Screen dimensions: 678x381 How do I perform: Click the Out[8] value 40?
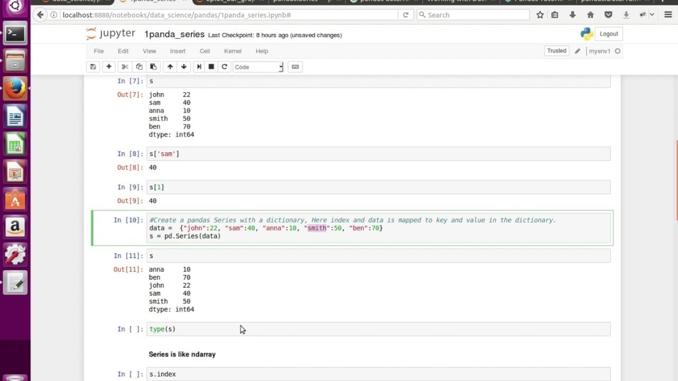pyautogui.click(x=153, y=168)
